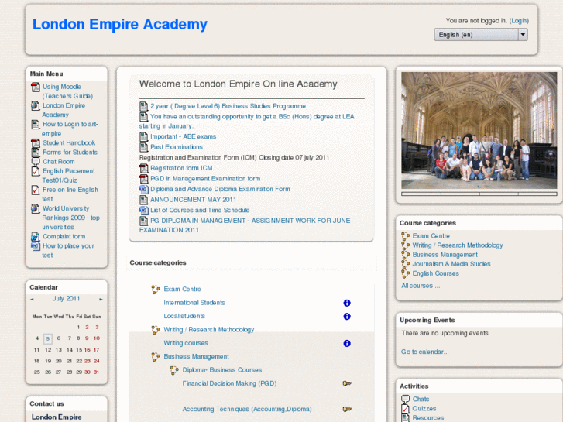Image resolution: width=563 pixels, height=422 pixels.
Task: Click the quiz icon beside Quizzes in Activities
Action: tap(405, 409)
